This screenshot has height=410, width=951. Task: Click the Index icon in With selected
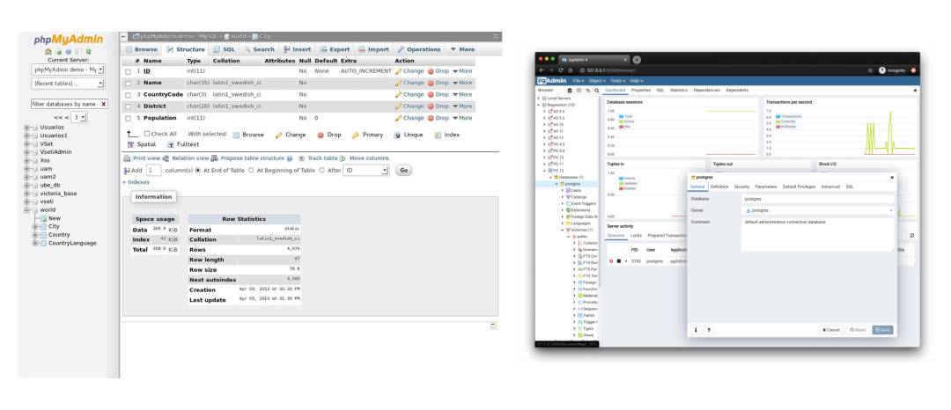438,135
